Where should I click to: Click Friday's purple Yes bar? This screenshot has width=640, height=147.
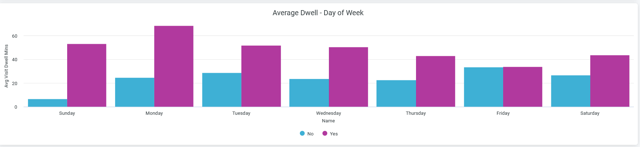(x=523, y=87)
